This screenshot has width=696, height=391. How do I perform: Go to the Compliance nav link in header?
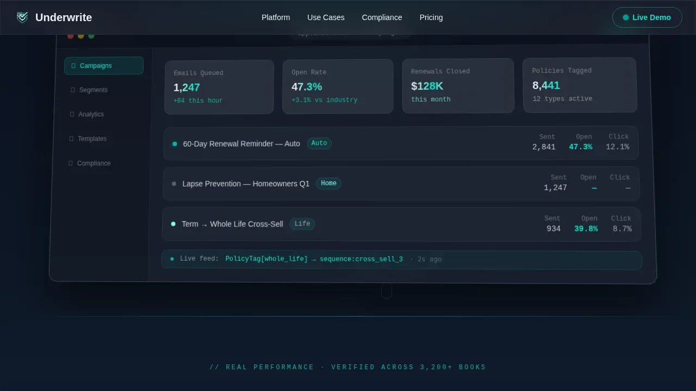point(382,17)
